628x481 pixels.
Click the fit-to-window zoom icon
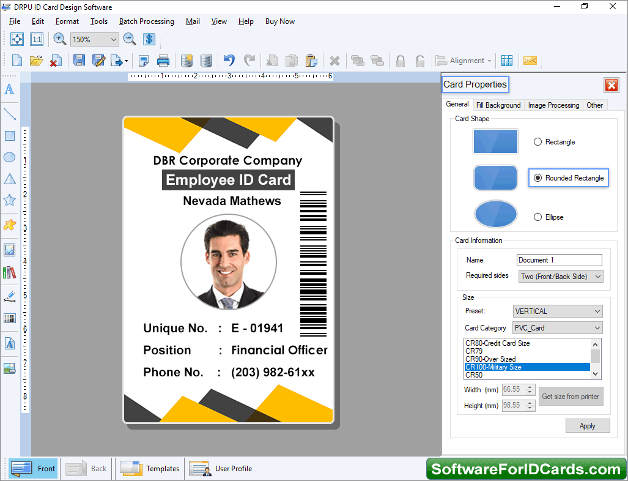point(17,39)
